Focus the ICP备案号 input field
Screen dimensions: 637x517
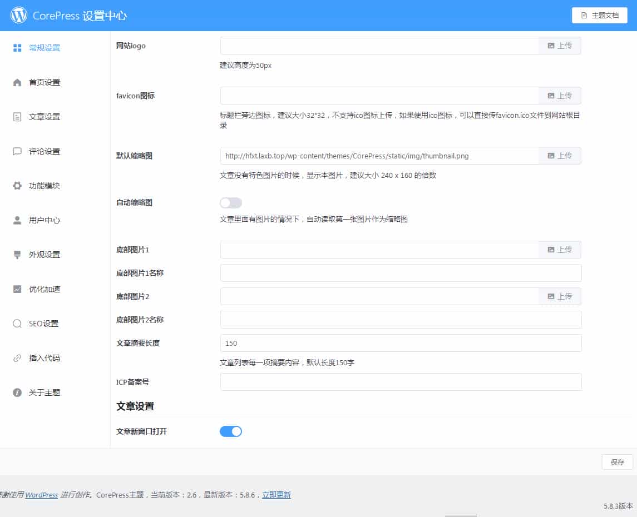coord(401,382)
